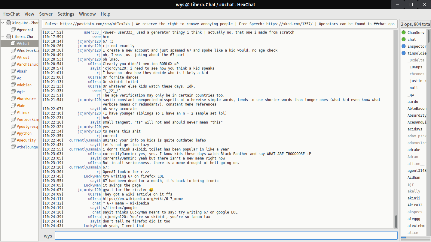Screen dimensions: 431x242
Task: Select user akinji in the user list
Action: pos(414,198)
